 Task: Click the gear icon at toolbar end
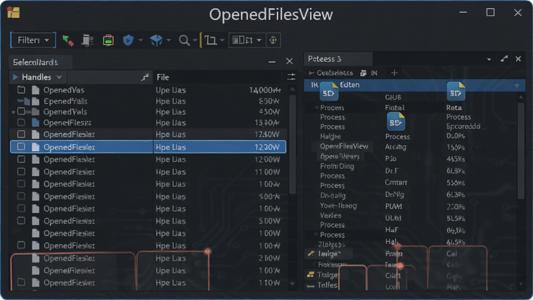[x=273, y=40]
